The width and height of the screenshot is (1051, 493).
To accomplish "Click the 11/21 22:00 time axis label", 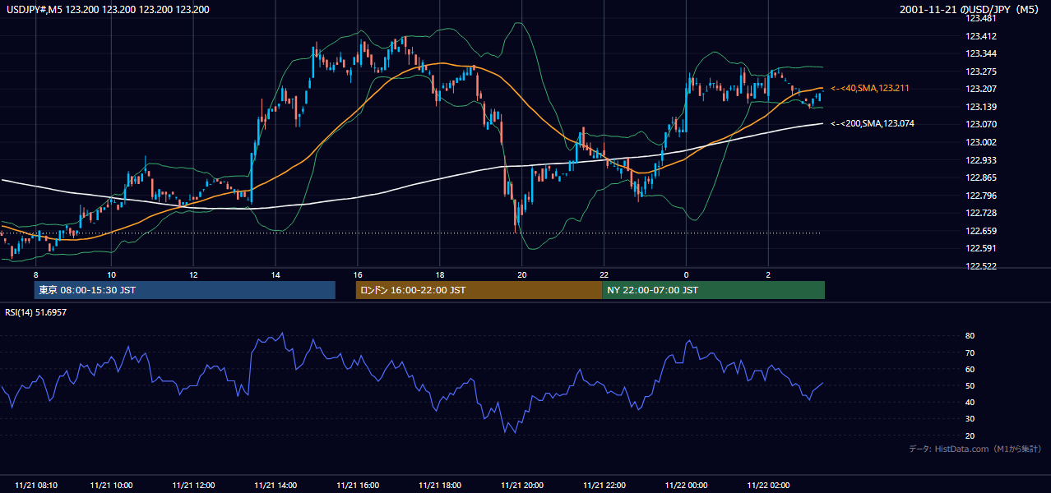I will point(604,486).
